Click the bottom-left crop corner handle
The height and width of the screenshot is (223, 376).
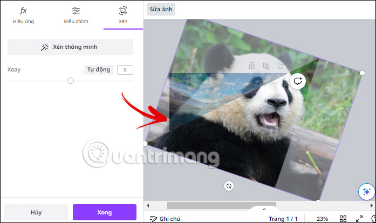click(145, 143)
